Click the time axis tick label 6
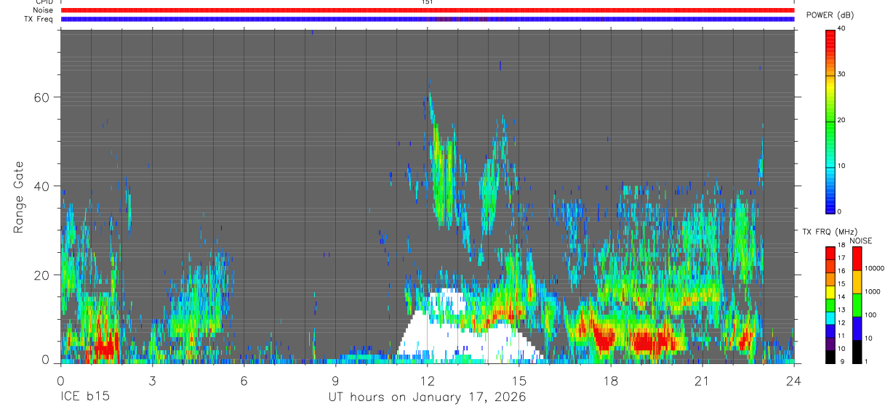Viewport: 893px width, 412px height. (x=244, y=381)
